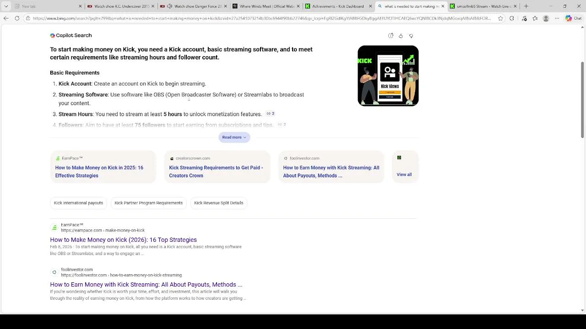The image size is (586, 329).
Task: Close the current Bing search tab
Action: coord(443,6)
